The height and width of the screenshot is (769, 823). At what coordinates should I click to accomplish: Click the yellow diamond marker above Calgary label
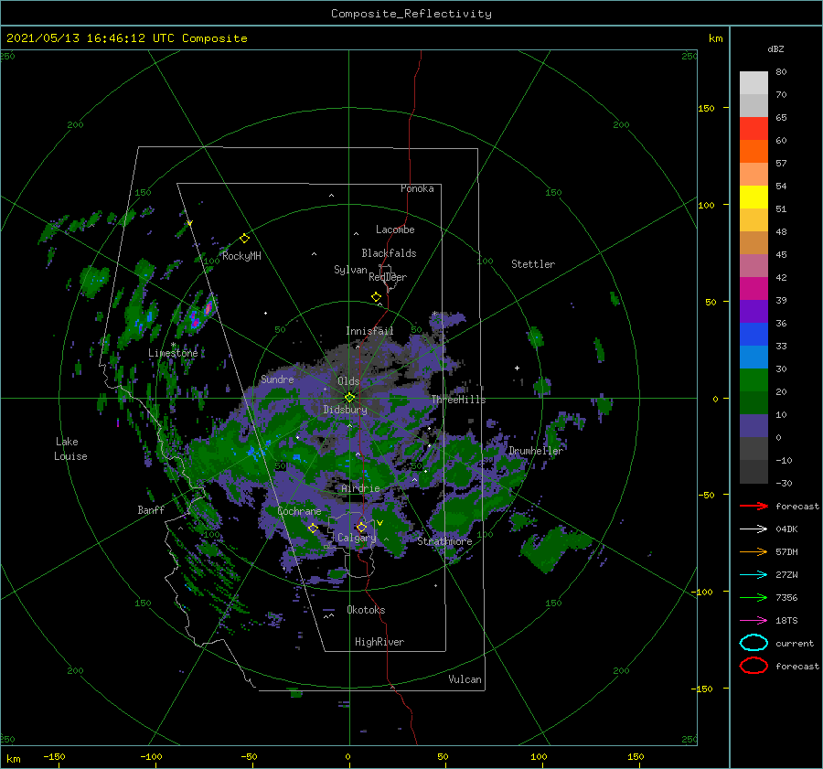361,527
